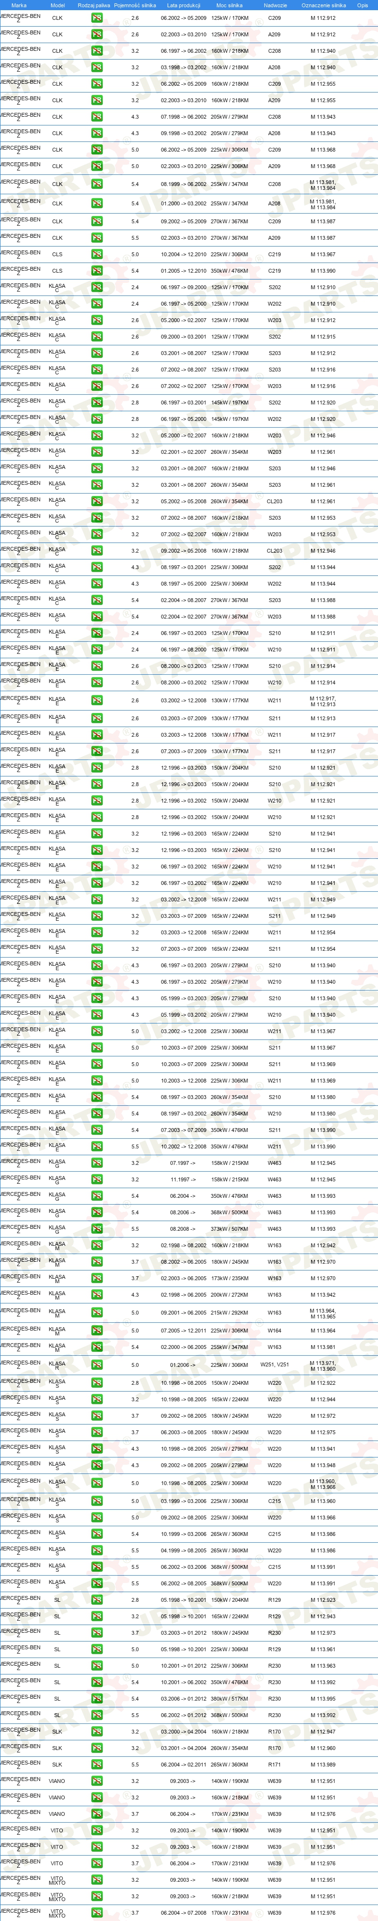Click engine code M 112.923
The image size is (378, 1921).
click(x=323, y=1599)
